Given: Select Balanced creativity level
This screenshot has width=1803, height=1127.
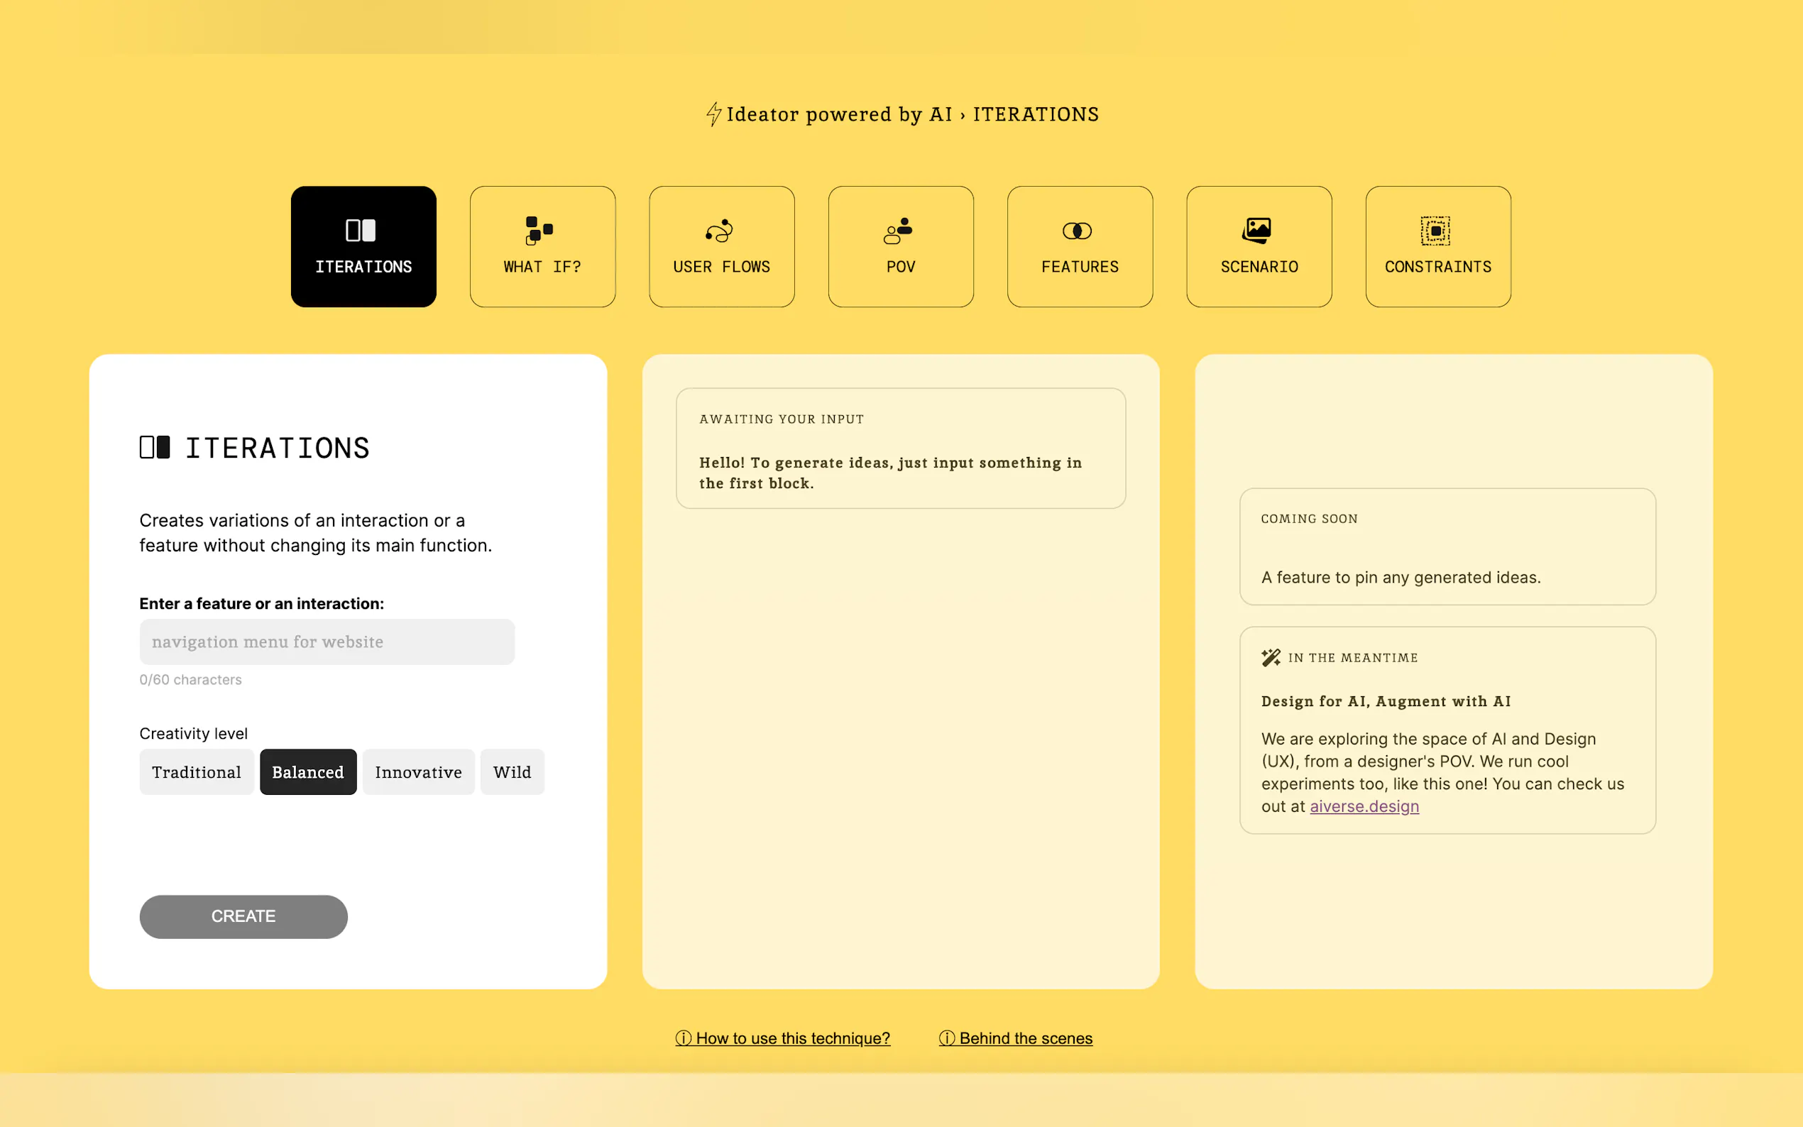Looking at the screenshot, I should (308, 772).
